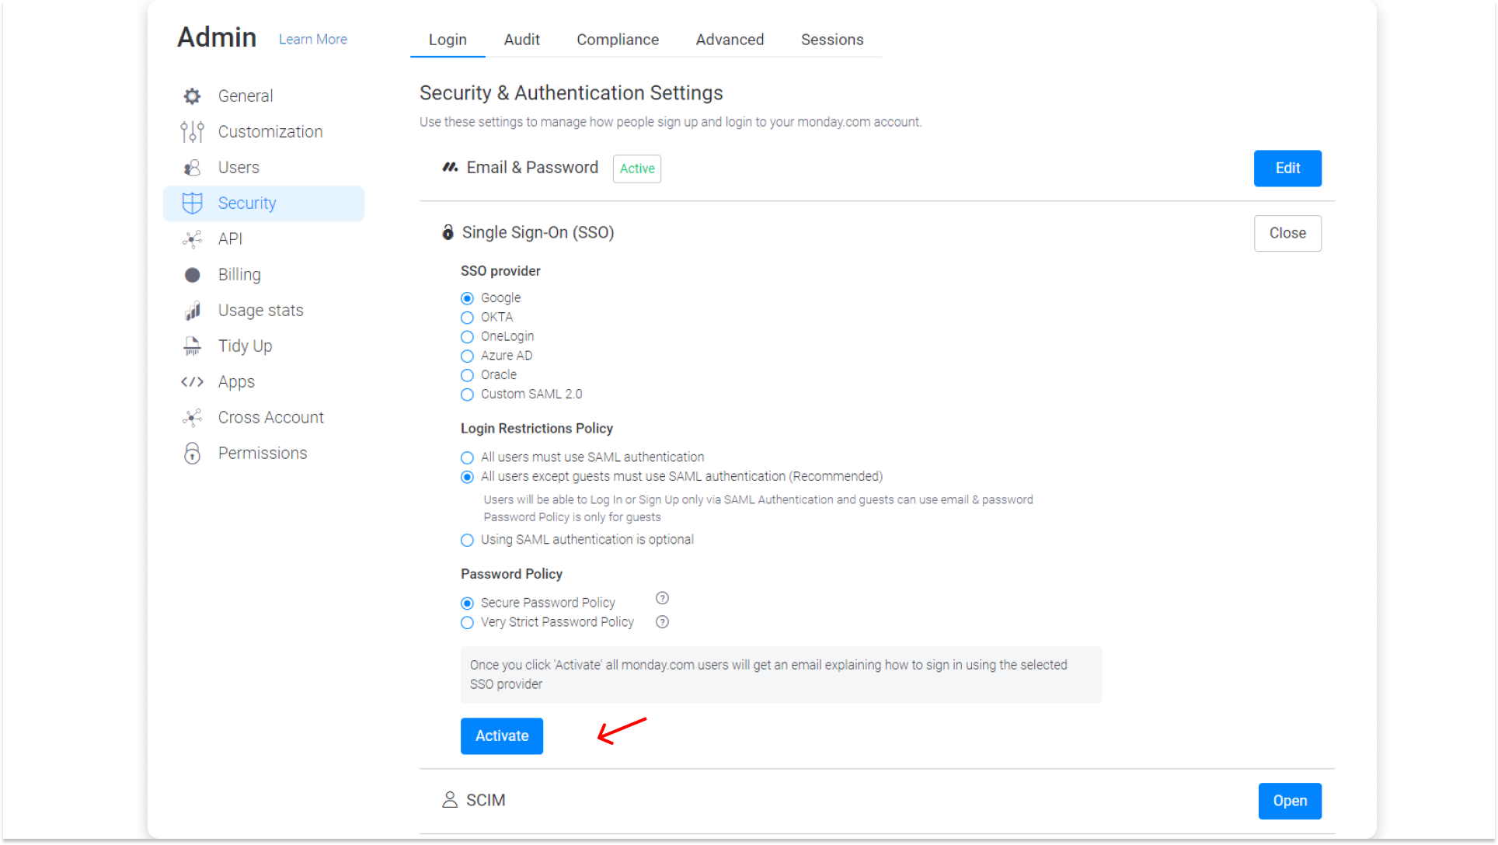Click the Apps code brackets icon
Image resolution: width=1498 pixels, height=845 pixels.
pyautogui.click(x=192, y=382)
